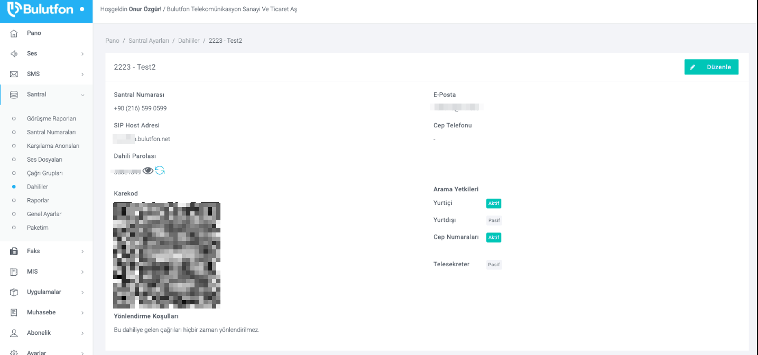Go to Pano breadcrumb link
The width and height of the screenshot is (758, 355).
(112, 41)
